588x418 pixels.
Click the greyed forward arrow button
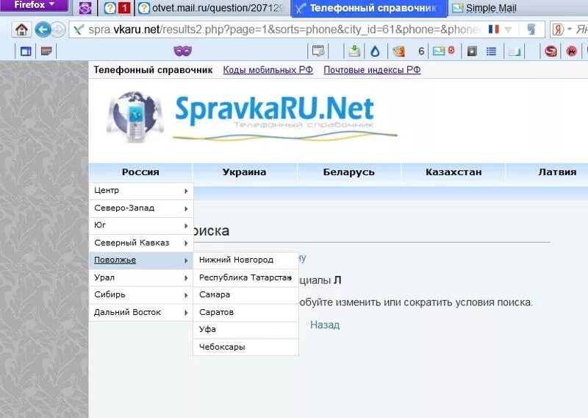[58, 29]
